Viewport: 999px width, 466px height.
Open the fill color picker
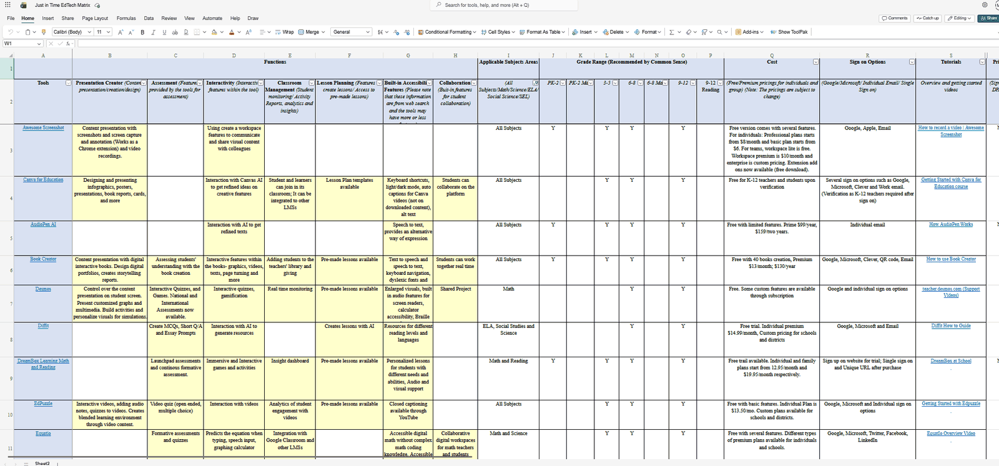(214, 32)
